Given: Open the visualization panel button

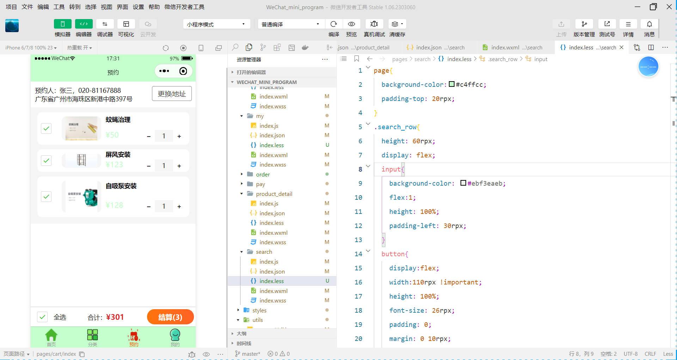Looking at the screenshot, I should point(126,24).
